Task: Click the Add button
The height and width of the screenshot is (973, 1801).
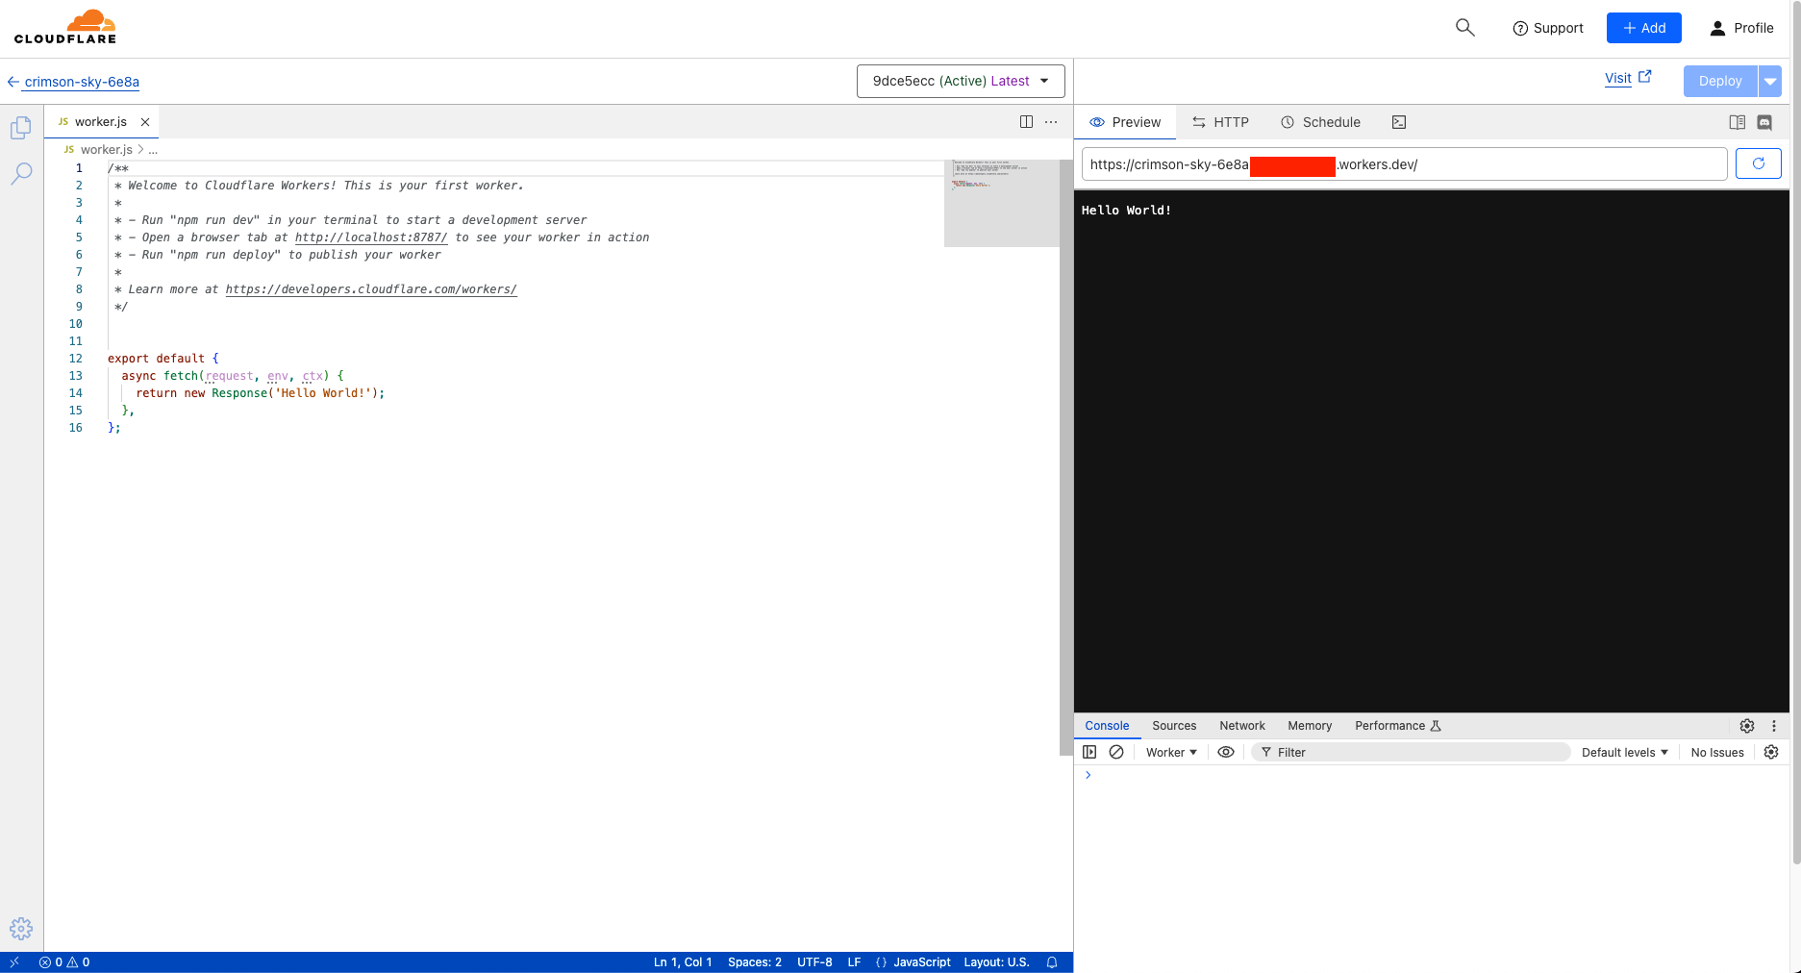Action: (x=1643, y=28)
